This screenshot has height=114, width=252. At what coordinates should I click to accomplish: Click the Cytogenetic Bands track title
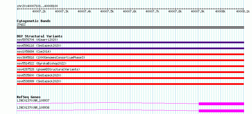tap(34, 21)
